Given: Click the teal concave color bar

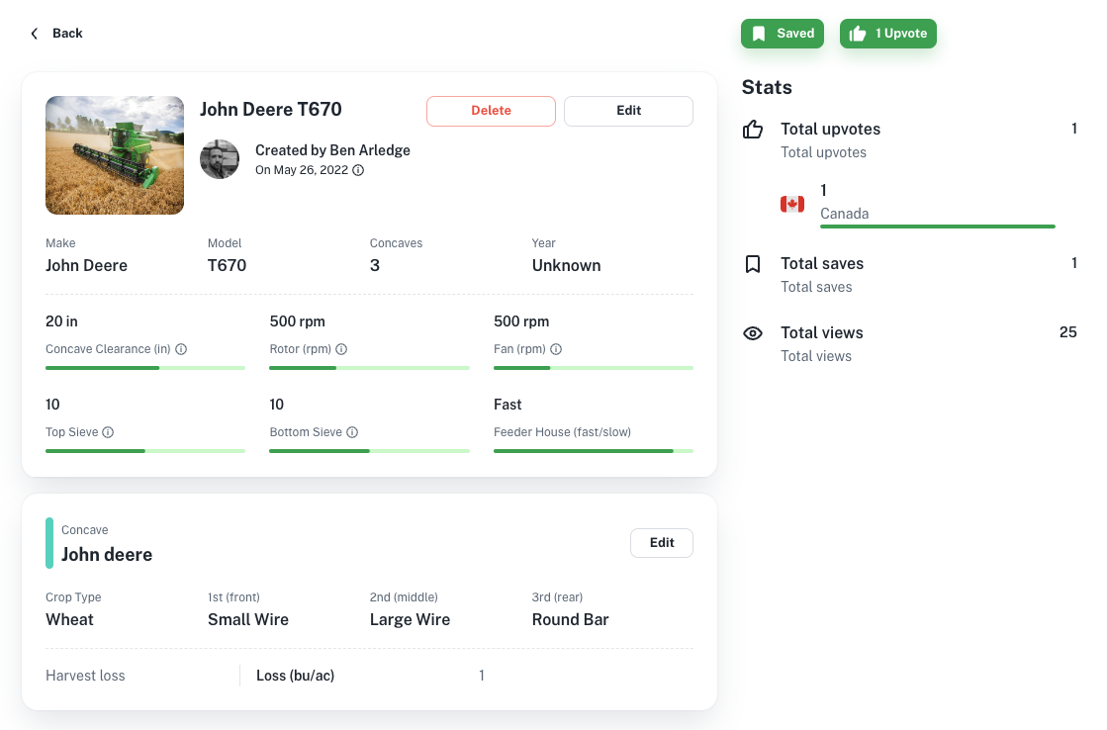Looking at the screenshot, I should point(49,543).
